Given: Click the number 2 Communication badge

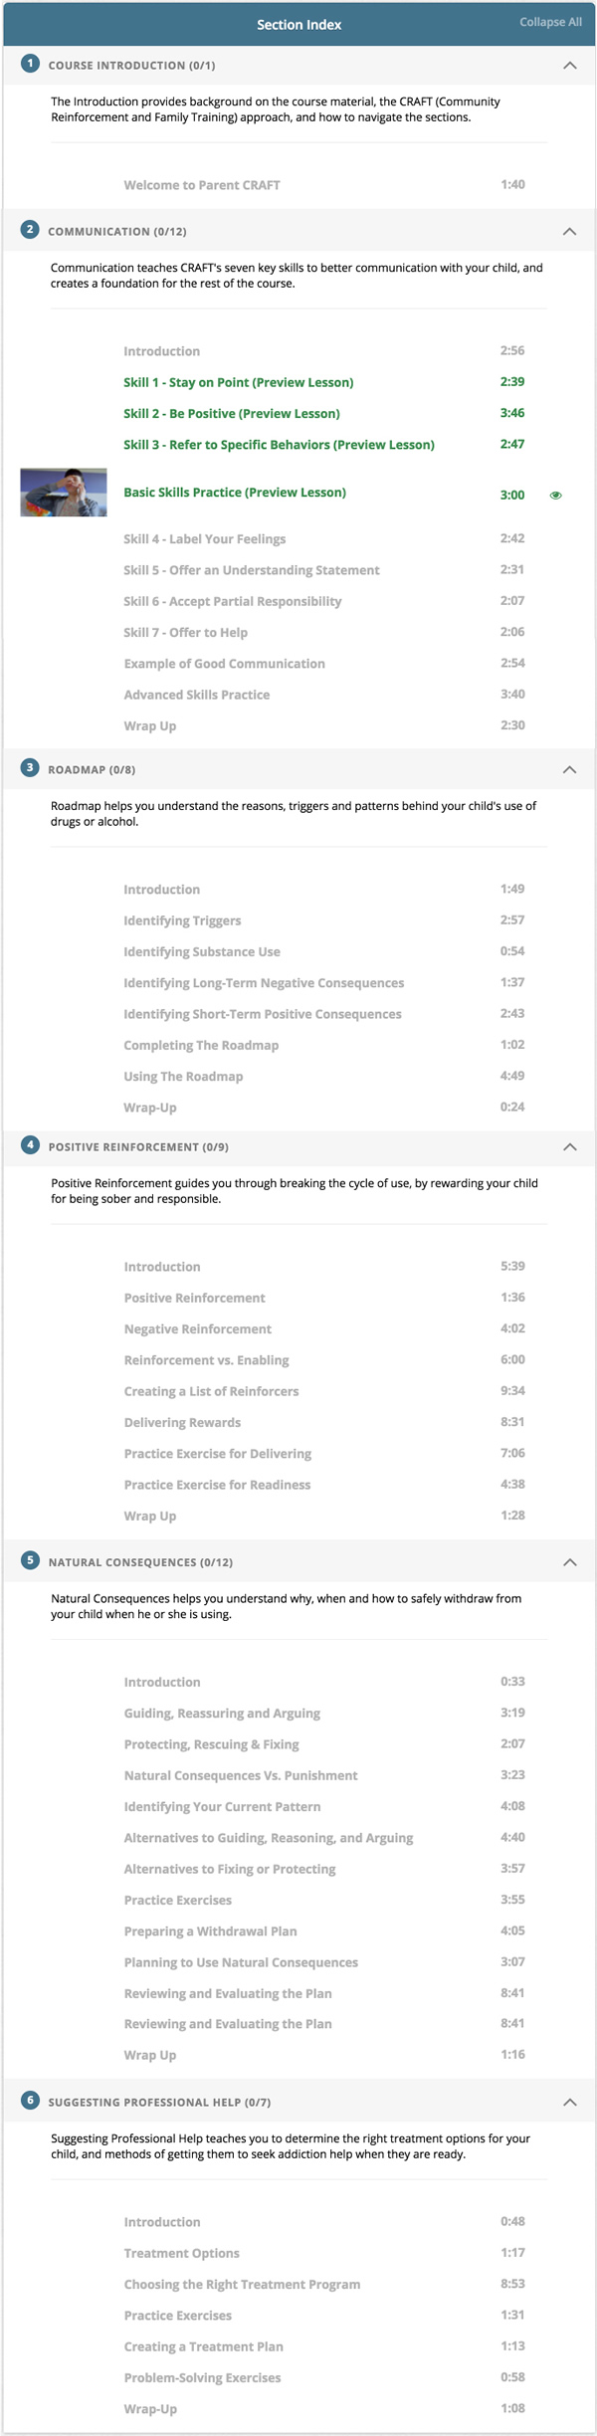Looking at the screenshot, I should pyautogui.click(x=30, y=230).
